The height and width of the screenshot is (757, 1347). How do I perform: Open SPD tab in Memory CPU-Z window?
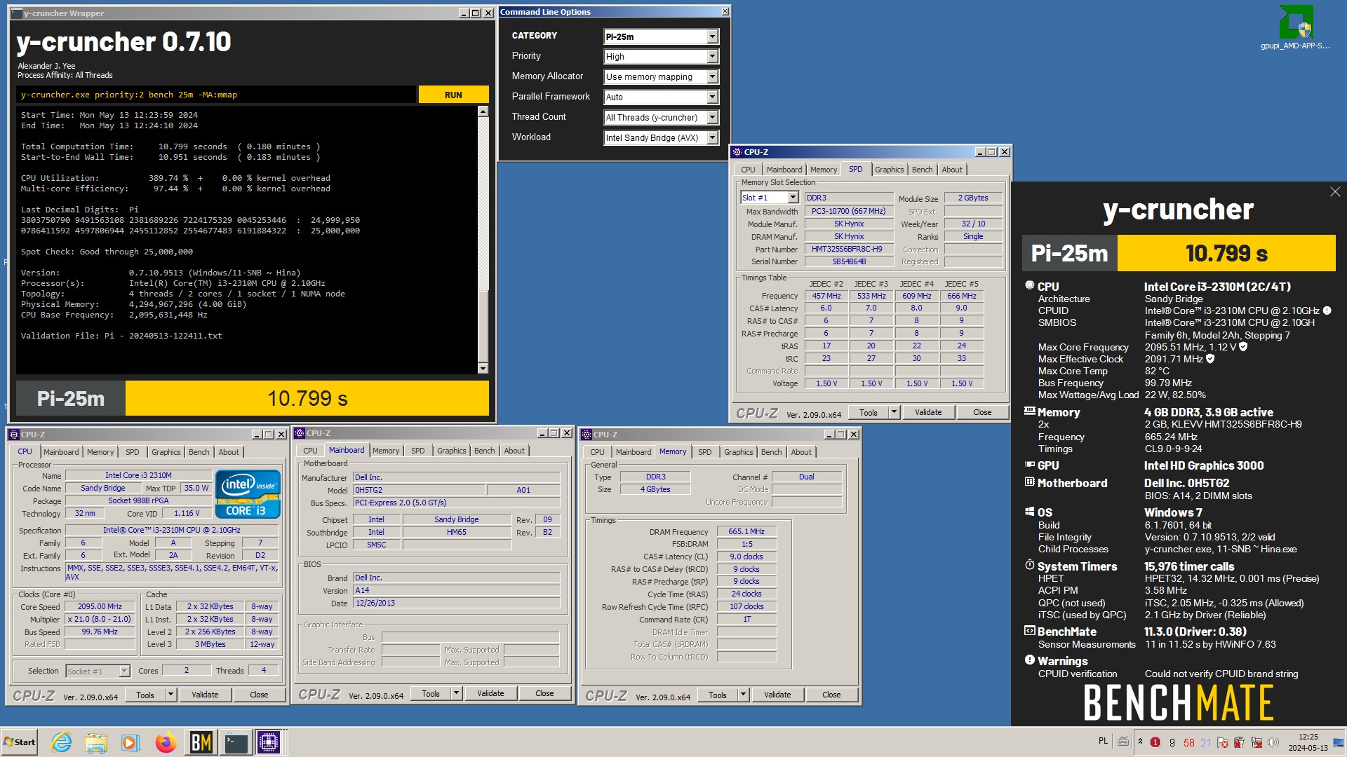(x=704, y=452)
